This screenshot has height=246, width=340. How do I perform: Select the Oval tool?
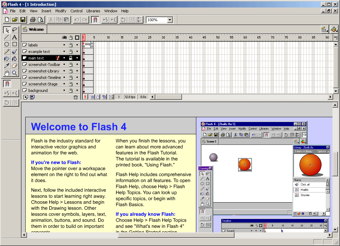point(6,44)
